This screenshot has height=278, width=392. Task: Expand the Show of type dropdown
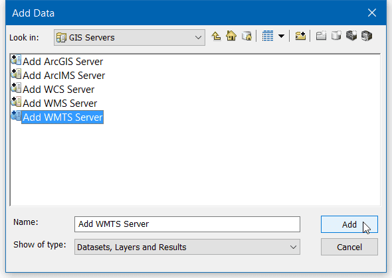click(187, 247)
